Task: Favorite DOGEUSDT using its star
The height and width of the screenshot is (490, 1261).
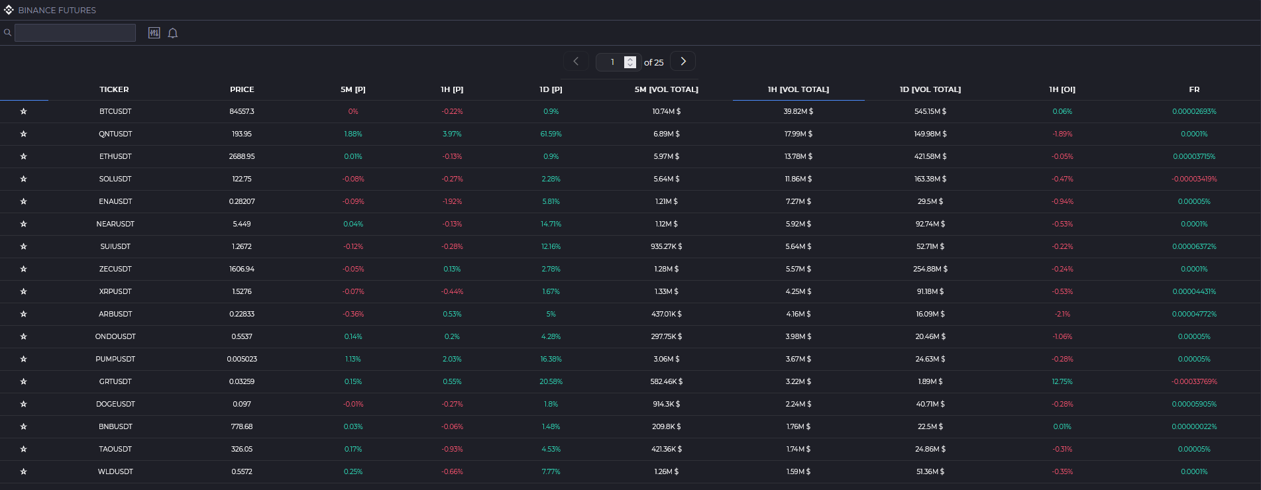Action: pyautogui.click(x=24, y=404)
